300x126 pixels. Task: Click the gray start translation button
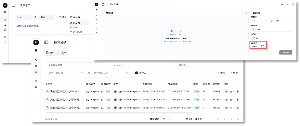[285, 52]
